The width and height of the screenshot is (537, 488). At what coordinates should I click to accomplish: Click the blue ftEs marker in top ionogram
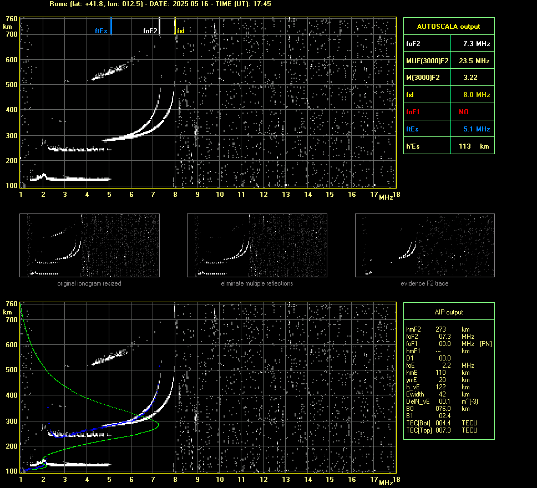(x=111, y=26)
